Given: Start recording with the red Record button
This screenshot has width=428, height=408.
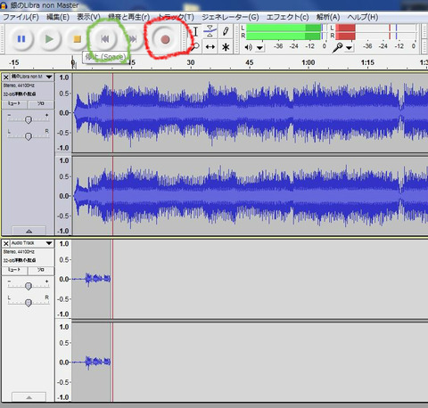Looking at the screenshot, I should [165, 39].
